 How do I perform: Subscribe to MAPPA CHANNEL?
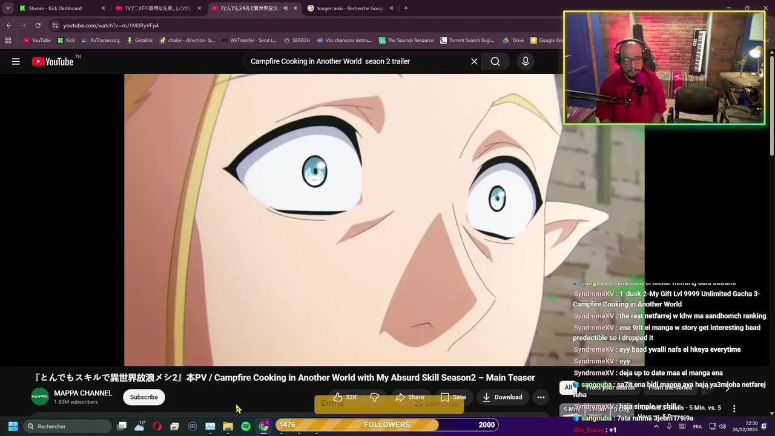click(x=143, y=397)
